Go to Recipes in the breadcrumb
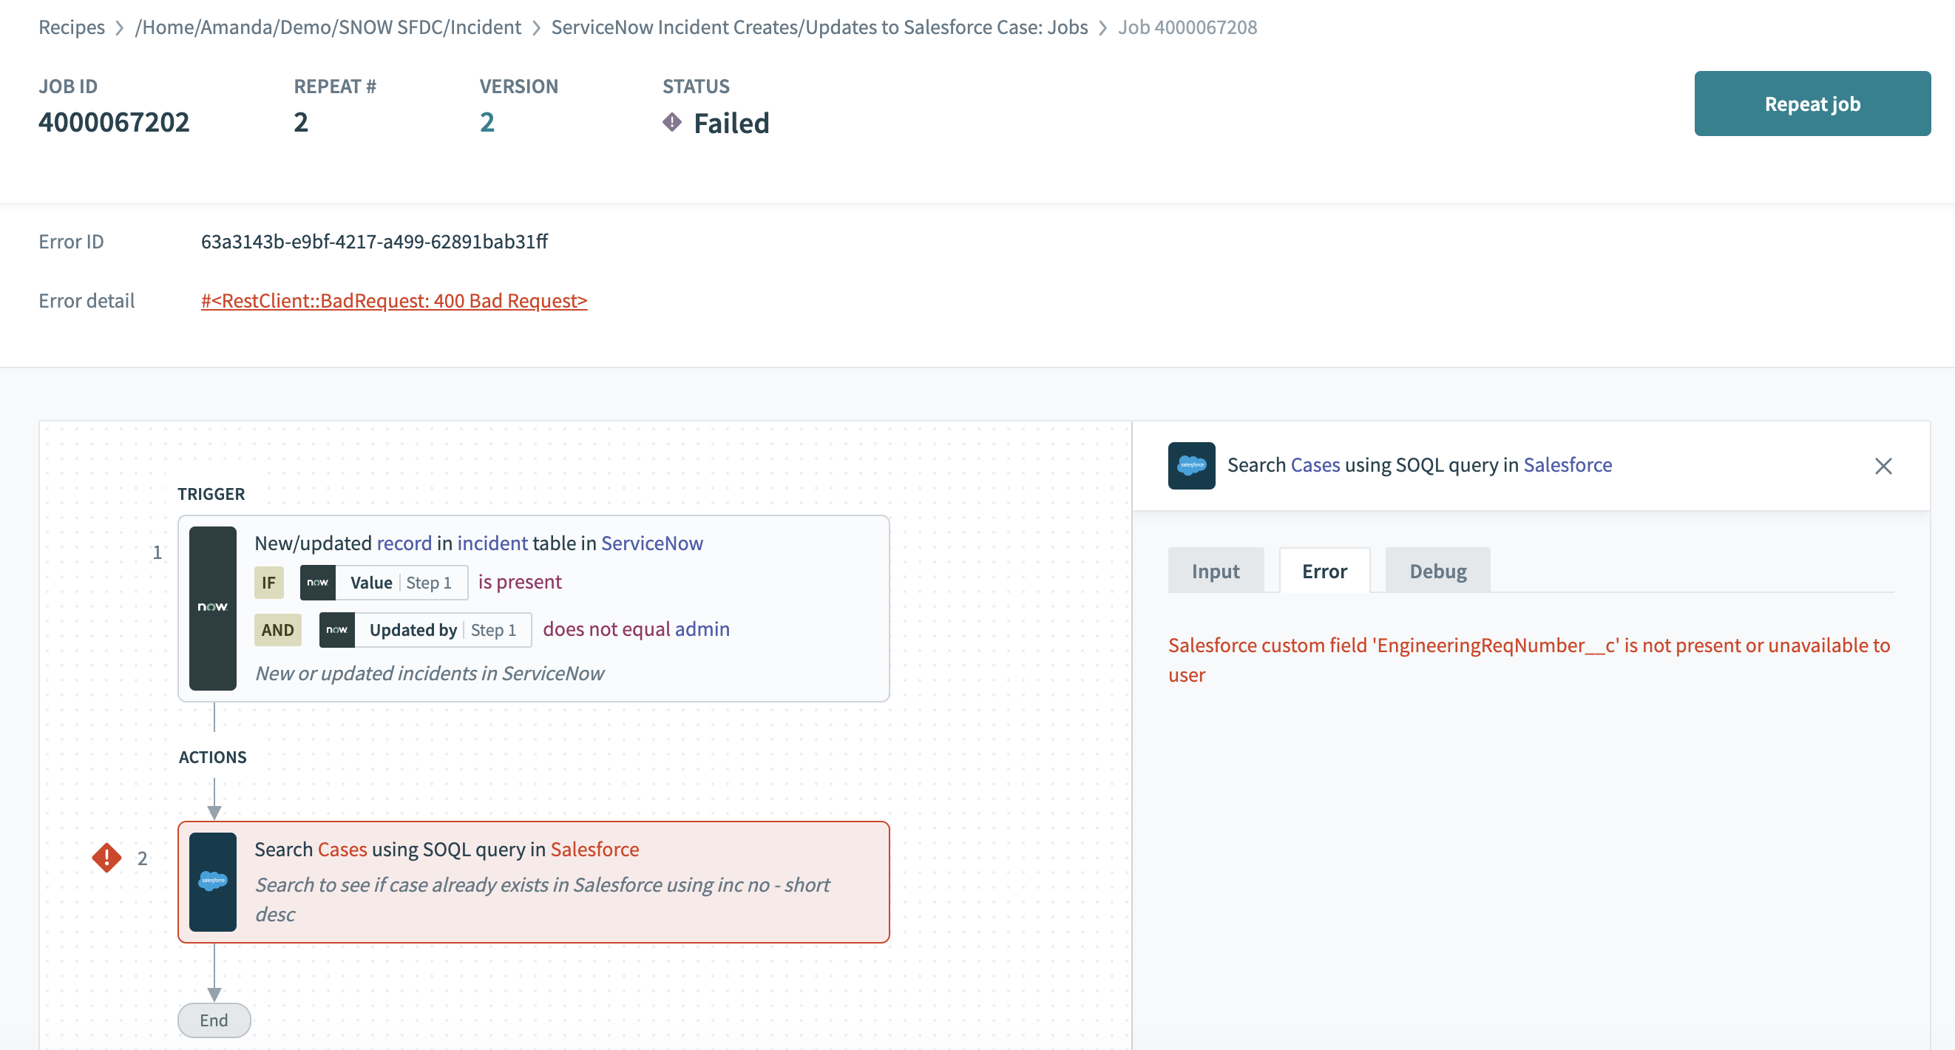Viewport: 1955px width, 1050px height. coord(71,27)
